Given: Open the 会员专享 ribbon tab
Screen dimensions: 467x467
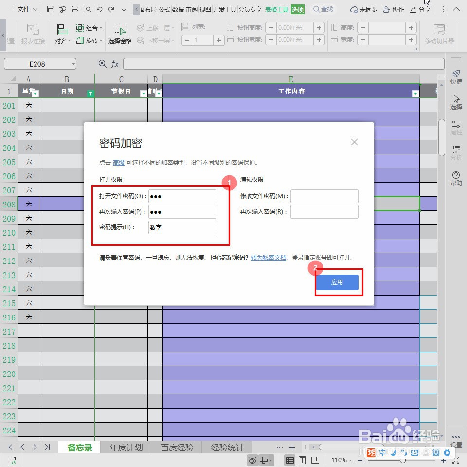Looking at the screenshot, I should point(250,10).
